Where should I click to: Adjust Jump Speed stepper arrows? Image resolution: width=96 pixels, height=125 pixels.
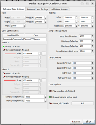tap(92, 36)
